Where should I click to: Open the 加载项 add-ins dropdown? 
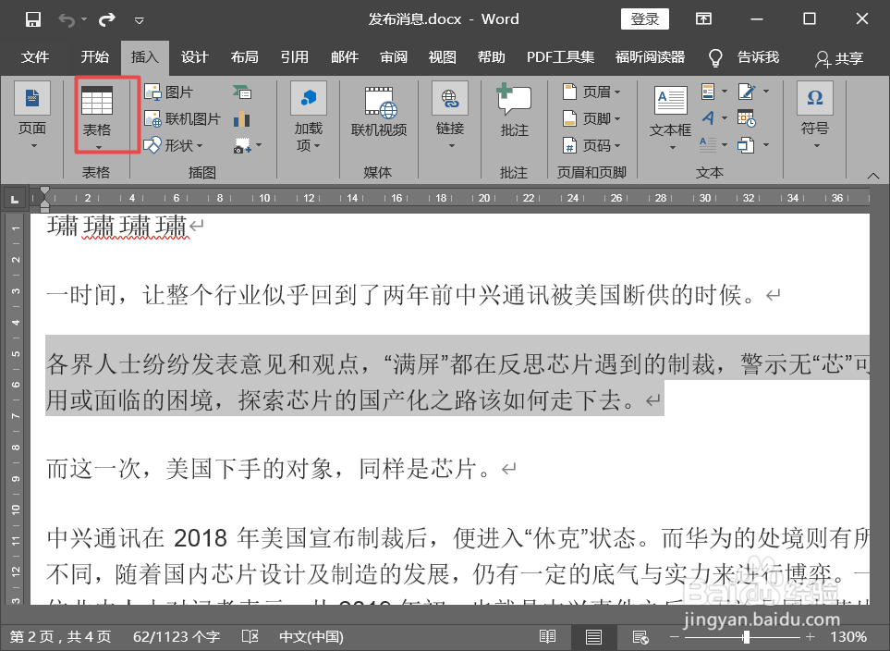[x=308, y=117]
